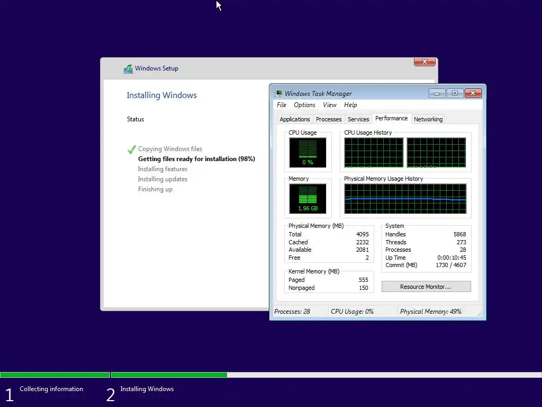Click the Task Manager resize grip corner
Screen dimensions: 542x407
(x=480, y=314)
